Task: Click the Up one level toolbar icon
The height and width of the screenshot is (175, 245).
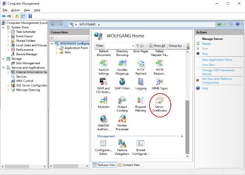Action: 17,16
